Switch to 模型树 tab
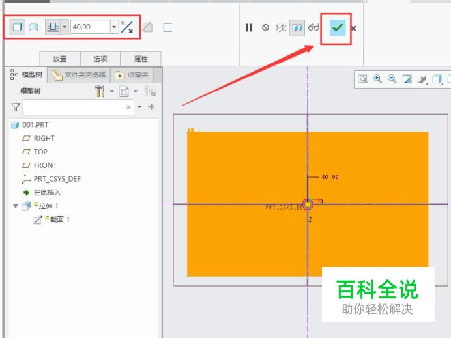 click(26, 75)
